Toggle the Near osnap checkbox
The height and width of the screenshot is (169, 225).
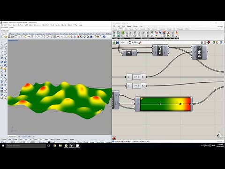click(x=7, y=139)
